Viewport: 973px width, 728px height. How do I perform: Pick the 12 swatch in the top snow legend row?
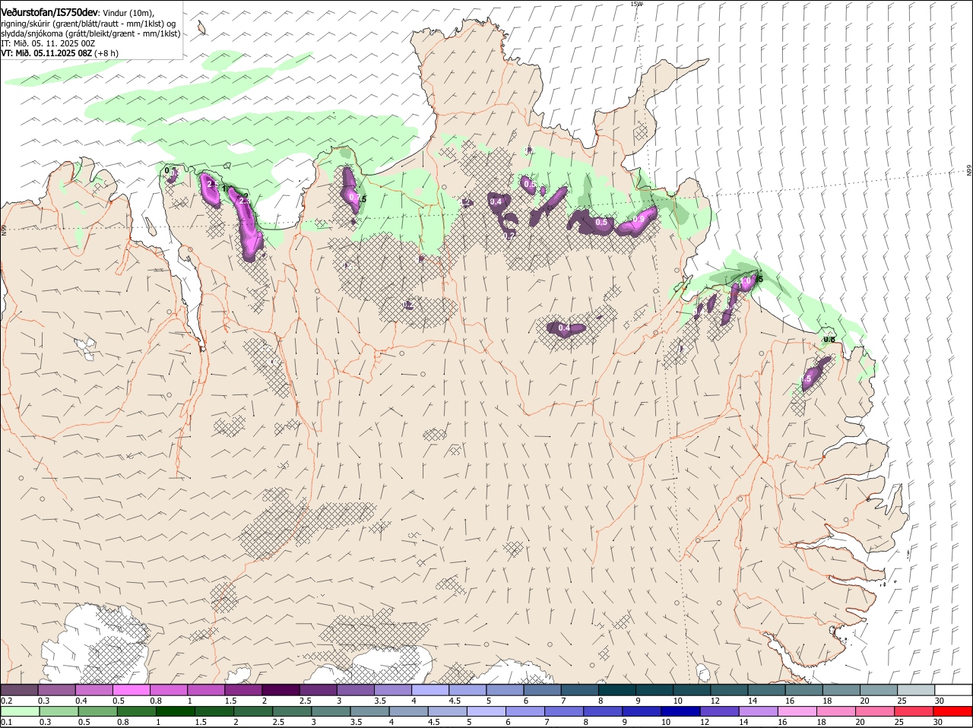point(729,690)
